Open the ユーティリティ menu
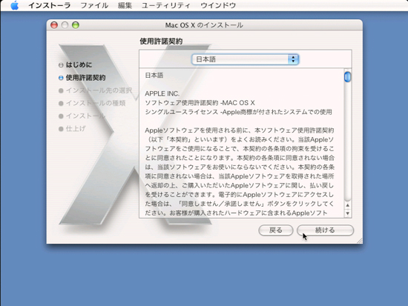Viewport: 408px width, 306px height. [166, 5]
